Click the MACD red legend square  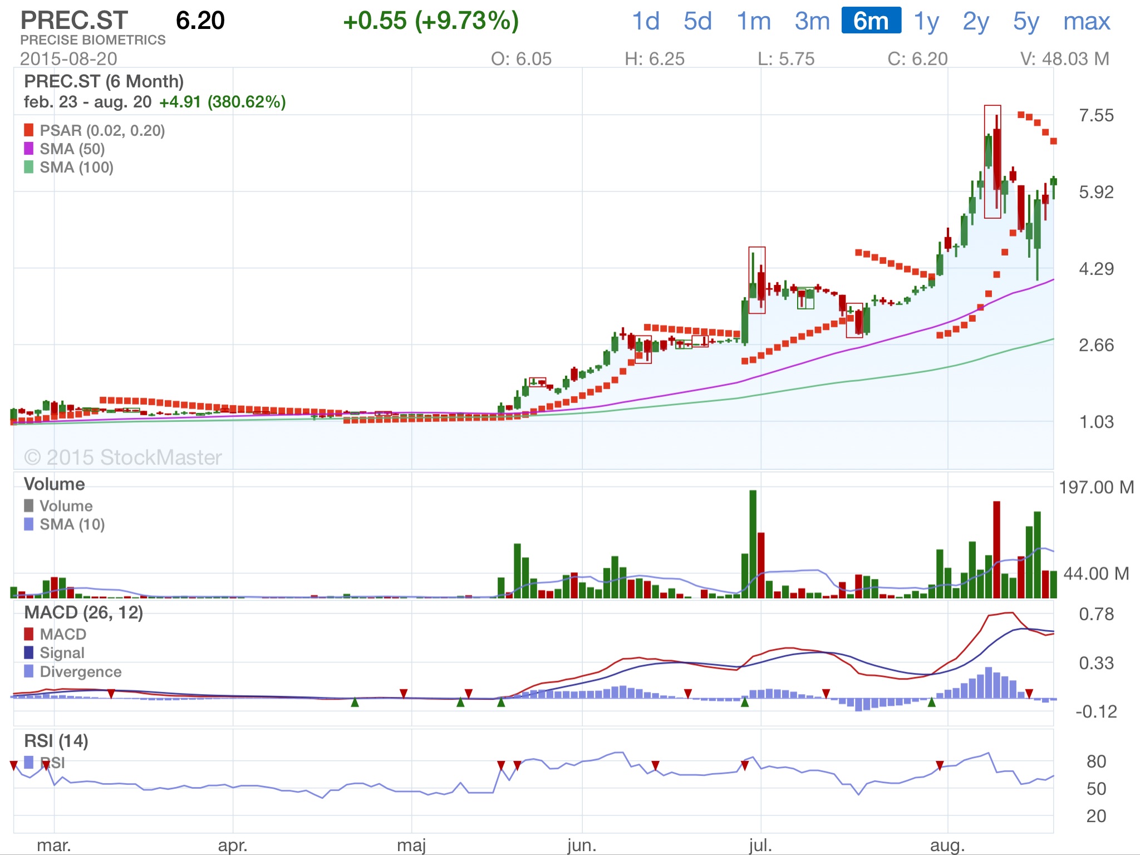coord(29,634)
